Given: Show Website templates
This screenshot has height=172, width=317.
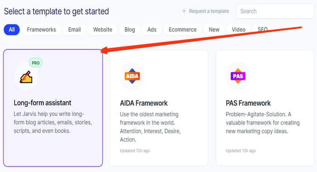Looking at the screenshot, I should click(x=102, y=30).
